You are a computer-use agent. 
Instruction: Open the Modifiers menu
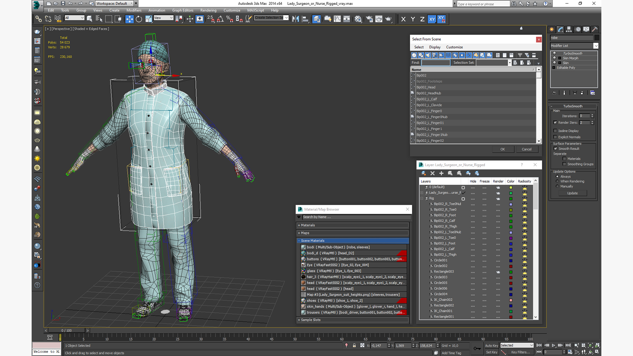pos(134,11)
